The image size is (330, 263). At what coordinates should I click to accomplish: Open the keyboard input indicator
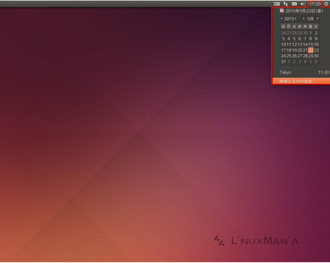[277, 4]
